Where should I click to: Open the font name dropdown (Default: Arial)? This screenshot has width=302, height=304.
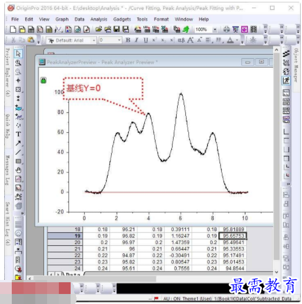tap(94, 41)
